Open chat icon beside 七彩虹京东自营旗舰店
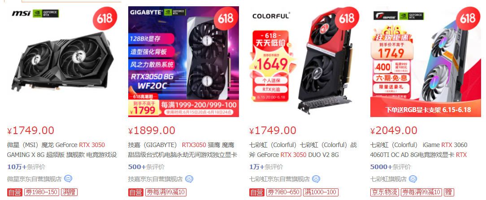Screen dimensions: 486x200 (x=316, y=179)
